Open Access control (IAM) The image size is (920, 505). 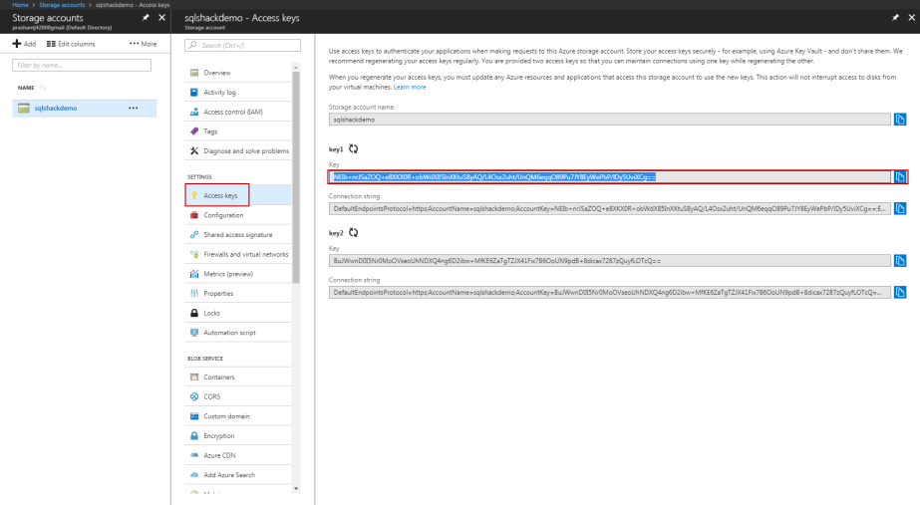click(x=232, y=112)
